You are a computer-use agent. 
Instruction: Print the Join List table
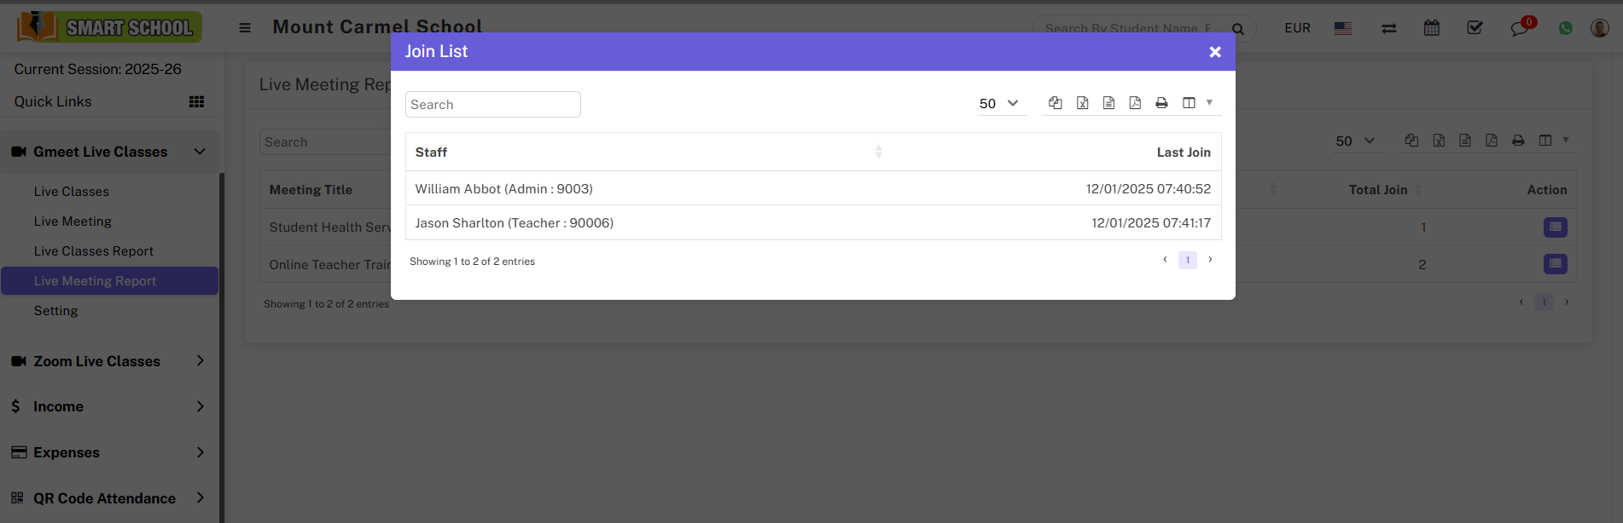(x=1161, y=102)
